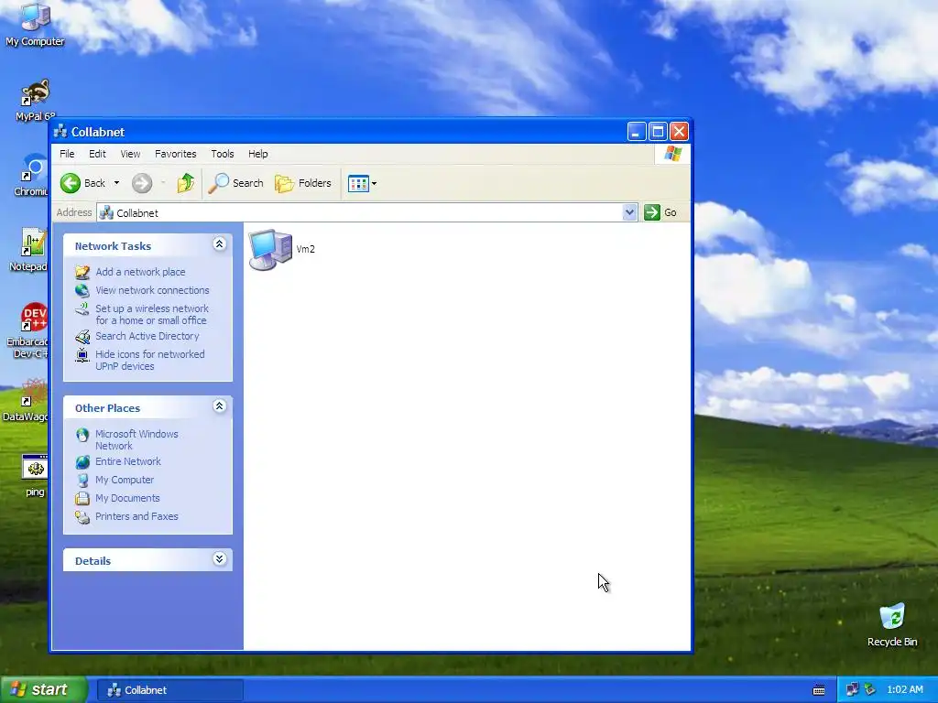Click Hide icons for networked UPnP devices
Screen dimensions: 938x703
tap(150, 361)
